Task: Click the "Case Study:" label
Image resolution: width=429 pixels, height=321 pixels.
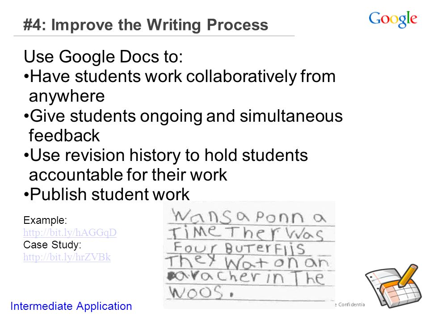Action: tap(52, 245)
